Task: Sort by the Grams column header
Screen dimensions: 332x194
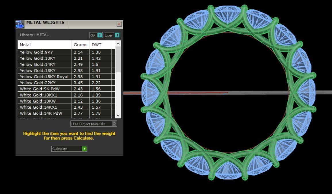Action: point(81,45)
